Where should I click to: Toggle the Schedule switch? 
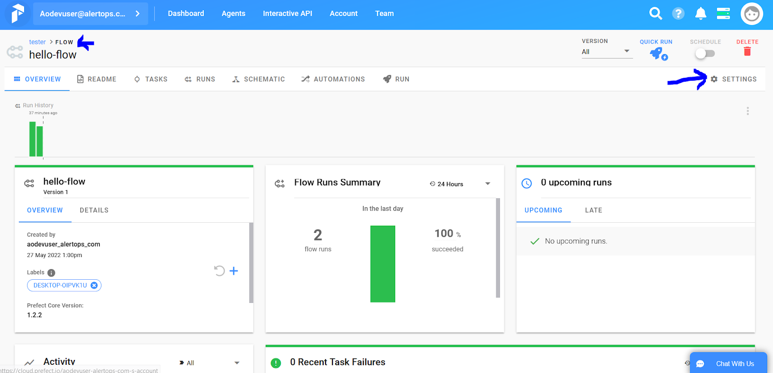tap(705, 54)
